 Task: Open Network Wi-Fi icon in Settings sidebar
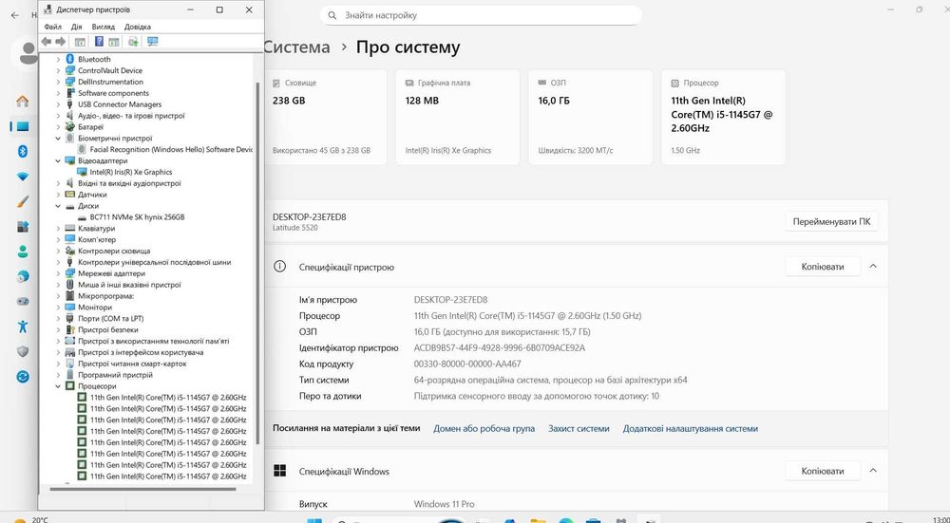[23, 177]
